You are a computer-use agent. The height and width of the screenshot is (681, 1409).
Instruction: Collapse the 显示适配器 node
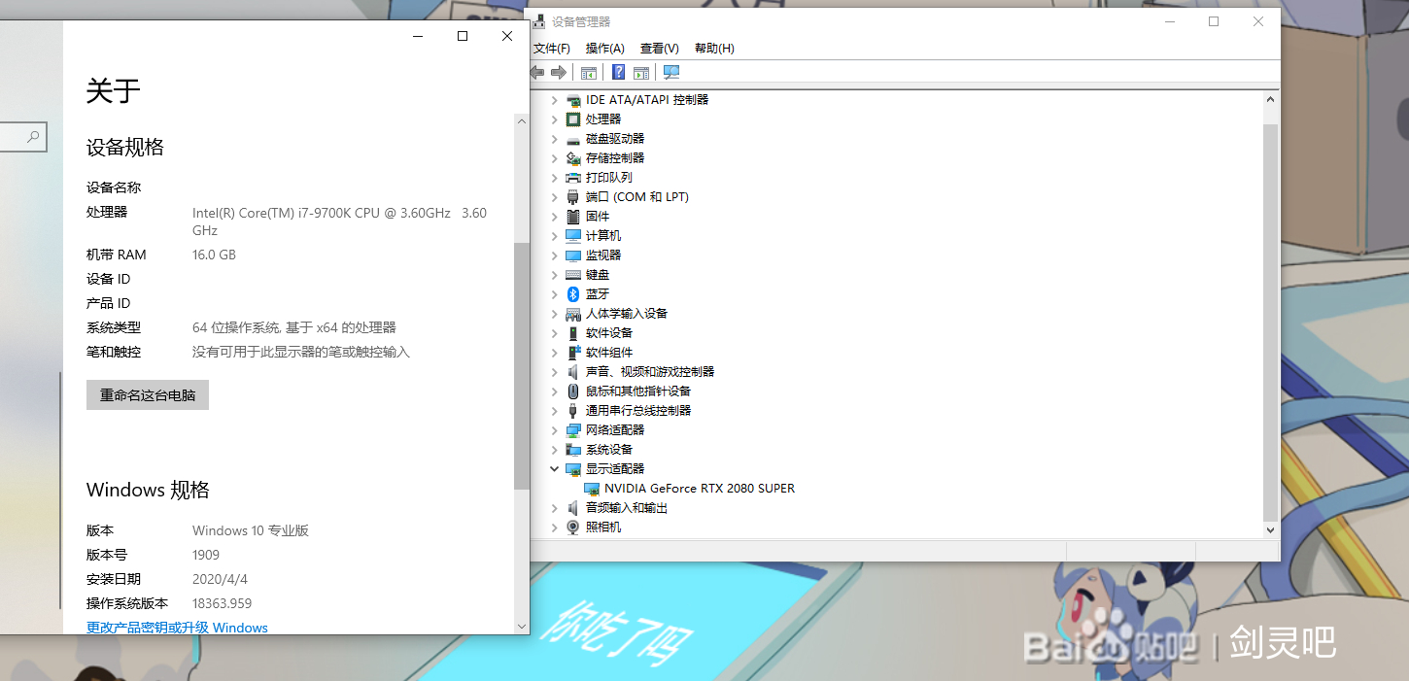(x=555, y=469)
